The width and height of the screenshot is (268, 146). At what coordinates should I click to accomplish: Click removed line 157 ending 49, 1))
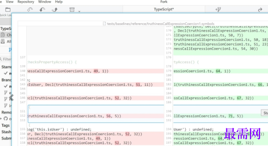95,138
